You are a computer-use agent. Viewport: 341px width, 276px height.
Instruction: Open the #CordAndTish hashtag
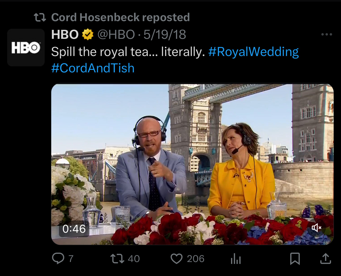pyautogui.click(x=93, y=68)
